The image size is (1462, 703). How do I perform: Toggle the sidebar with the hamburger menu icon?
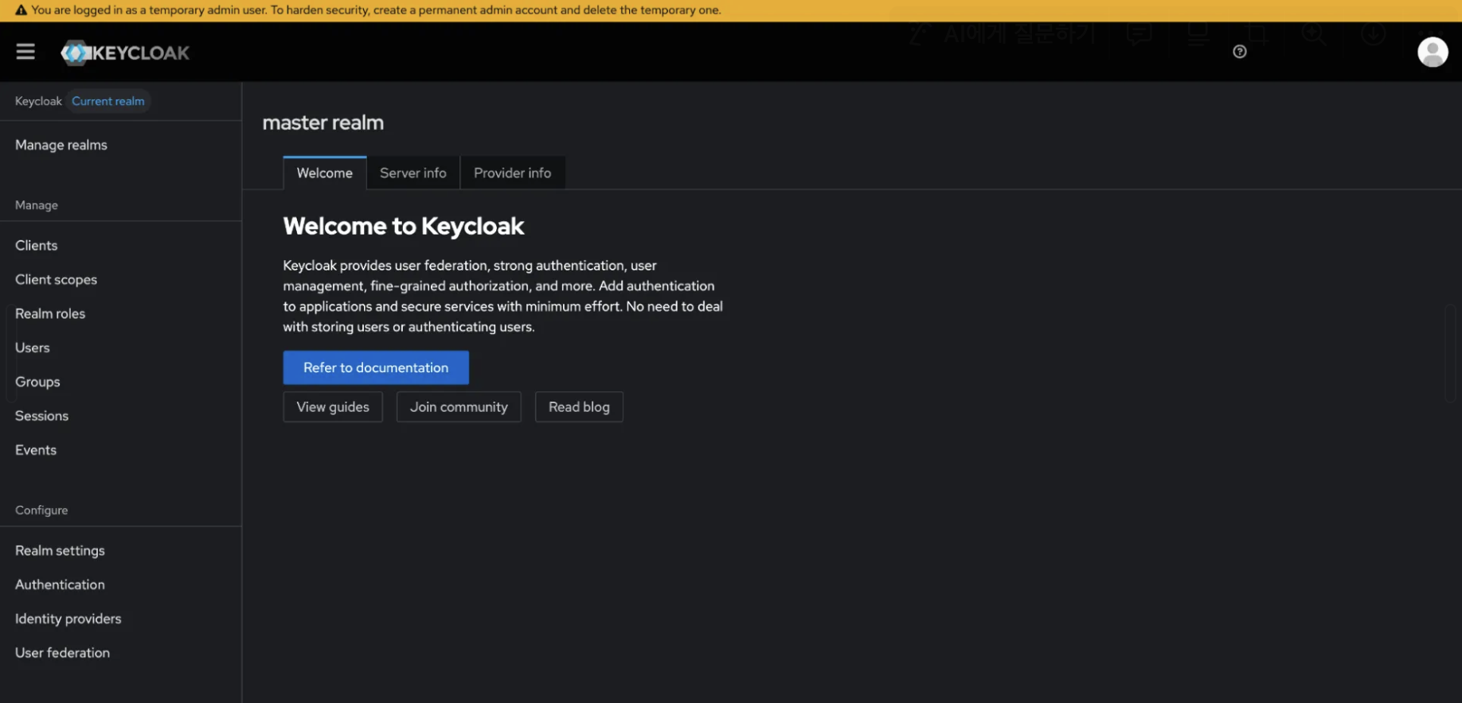point(25,52)
